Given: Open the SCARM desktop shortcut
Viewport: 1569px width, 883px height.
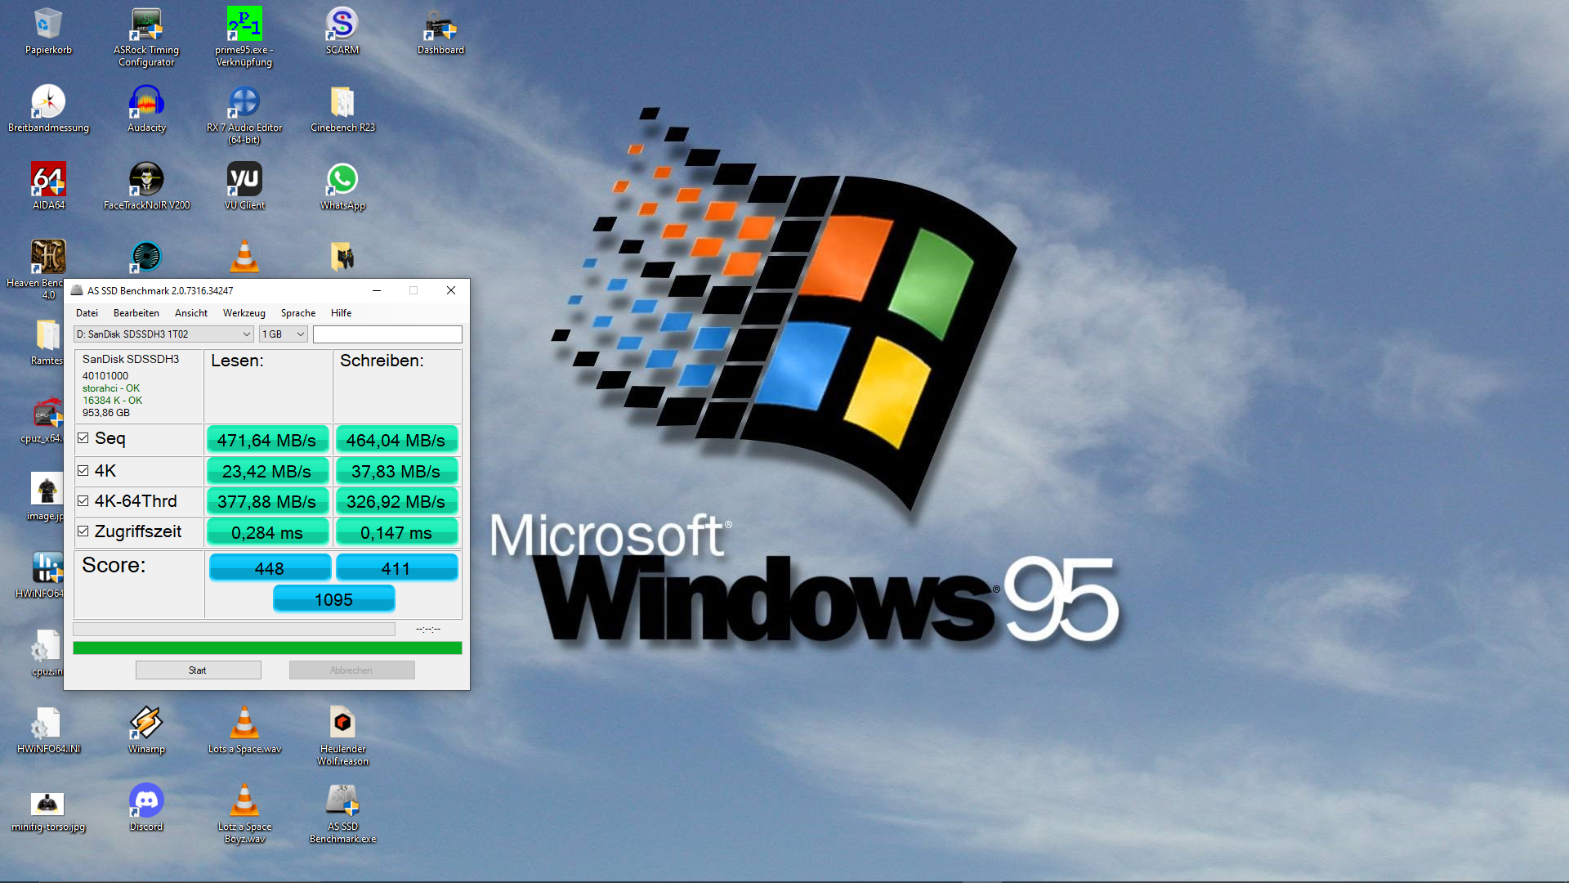Looking at the screenshot, I should 342,25.
